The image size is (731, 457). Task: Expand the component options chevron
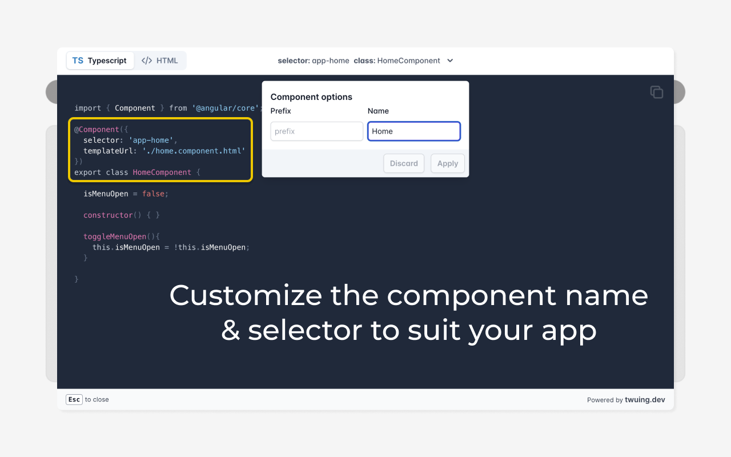click(450, 61)
